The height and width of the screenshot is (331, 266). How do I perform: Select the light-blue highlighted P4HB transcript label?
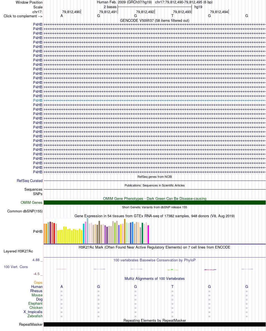click(38, 100)
